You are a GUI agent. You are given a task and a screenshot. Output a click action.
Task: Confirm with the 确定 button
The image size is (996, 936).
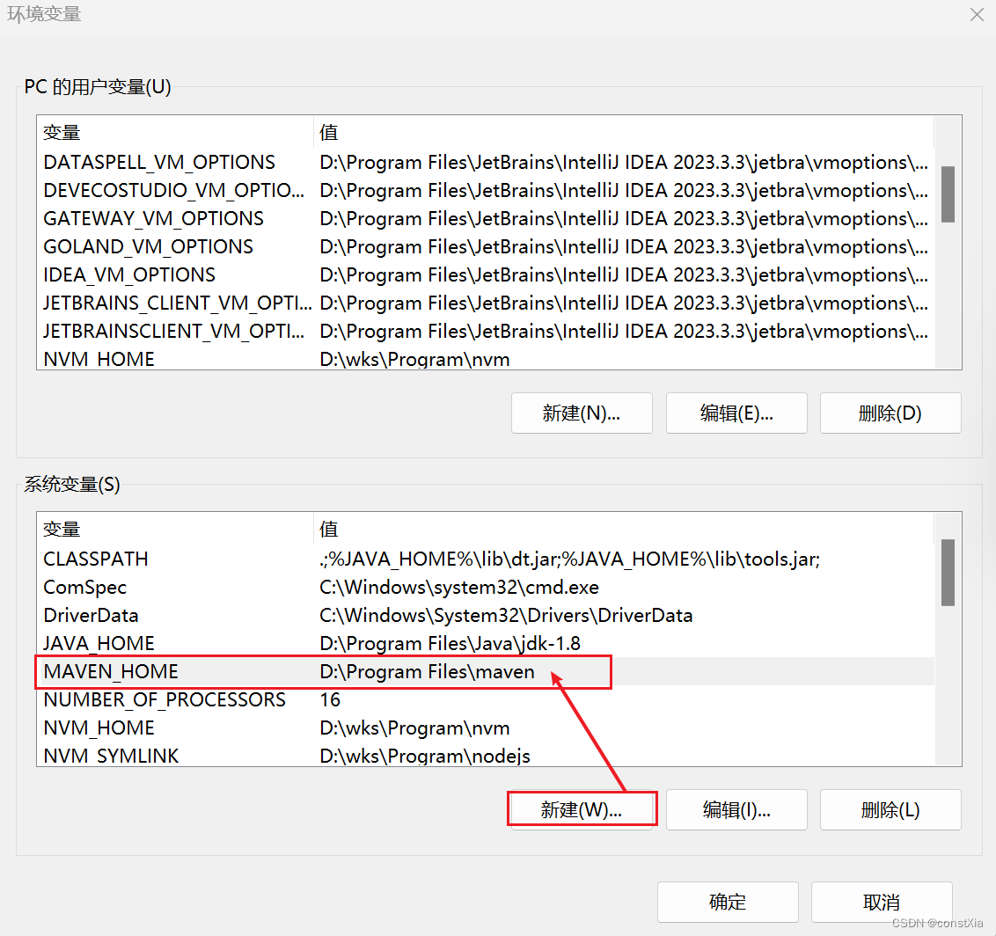pyautogui.click(x=728, y=902)
